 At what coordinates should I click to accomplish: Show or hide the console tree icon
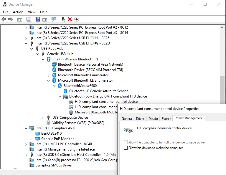click(x=20, y=19)
